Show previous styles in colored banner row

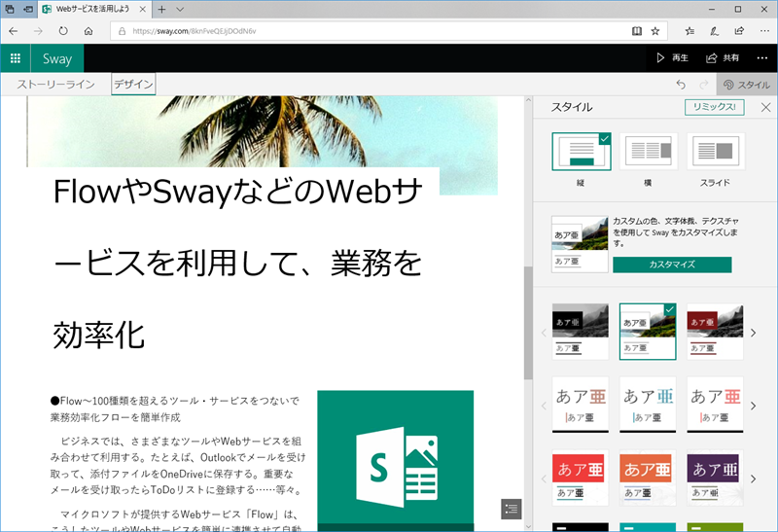click(x=544, y=479)
